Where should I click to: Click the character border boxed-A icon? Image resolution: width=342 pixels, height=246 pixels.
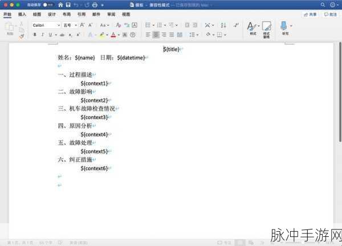[x=135, y=25]
